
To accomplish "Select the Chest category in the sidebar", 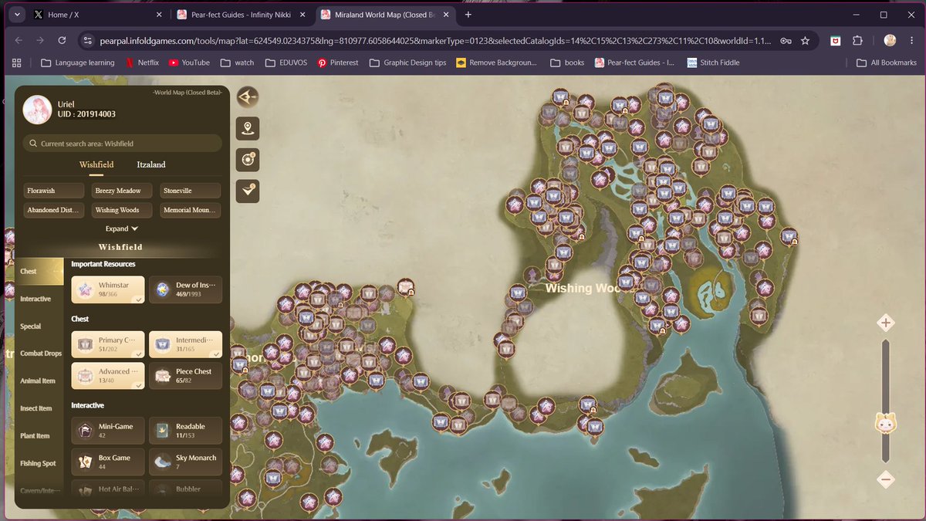I will pyautogui.click(x=39, y=272).
